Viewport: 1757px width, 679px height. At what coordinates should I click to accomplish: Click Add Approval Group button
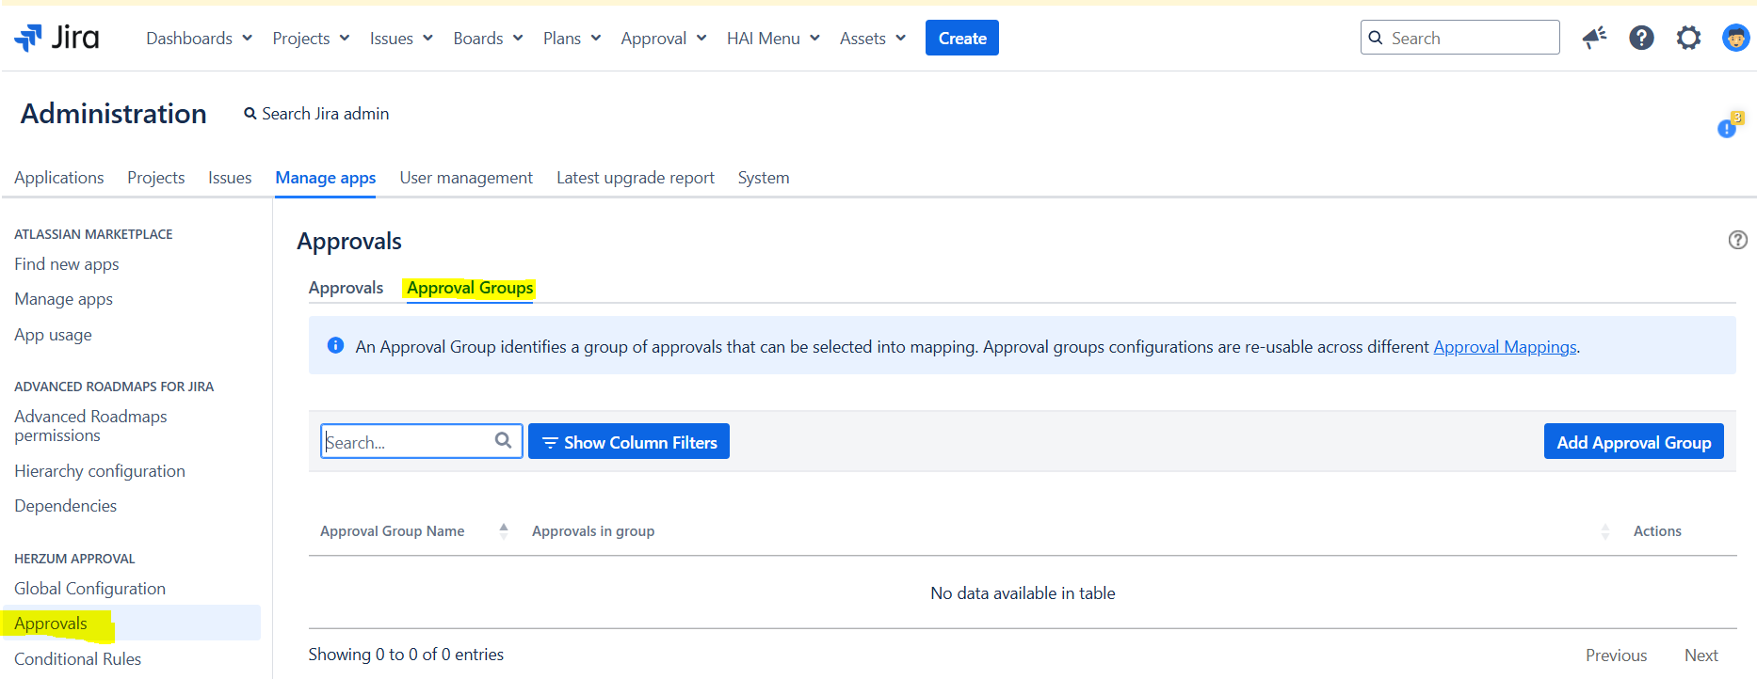click(x=1634, y=442)
